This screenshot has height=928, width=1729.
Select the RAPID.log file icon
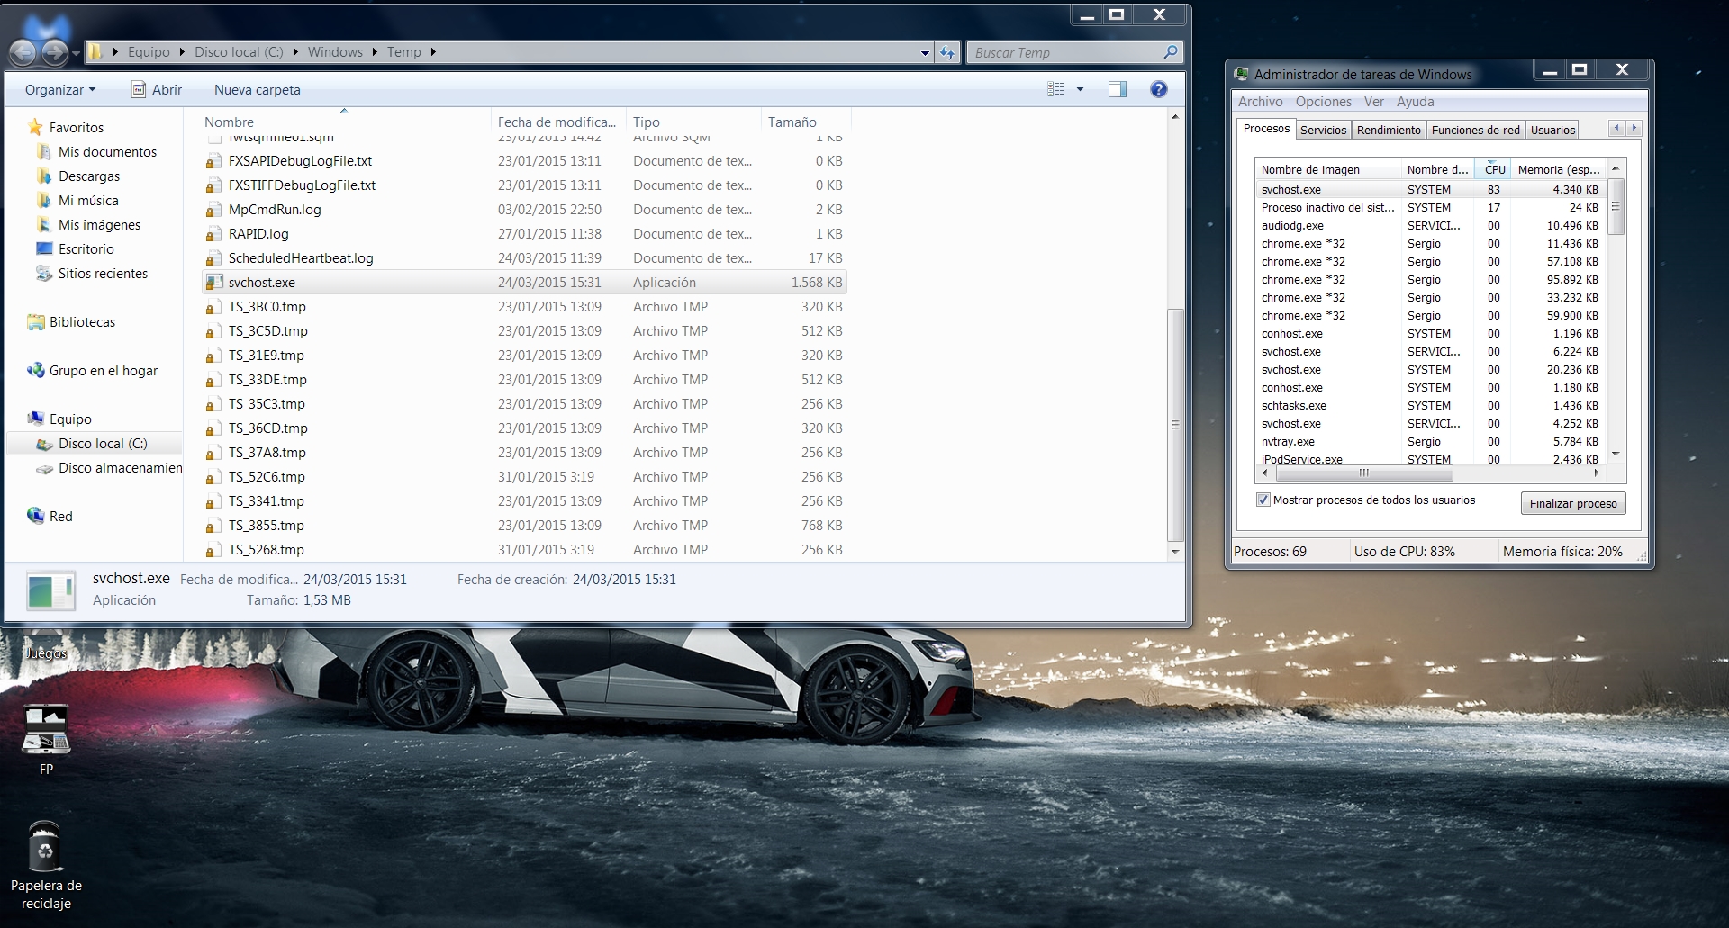tap(213, 234)
